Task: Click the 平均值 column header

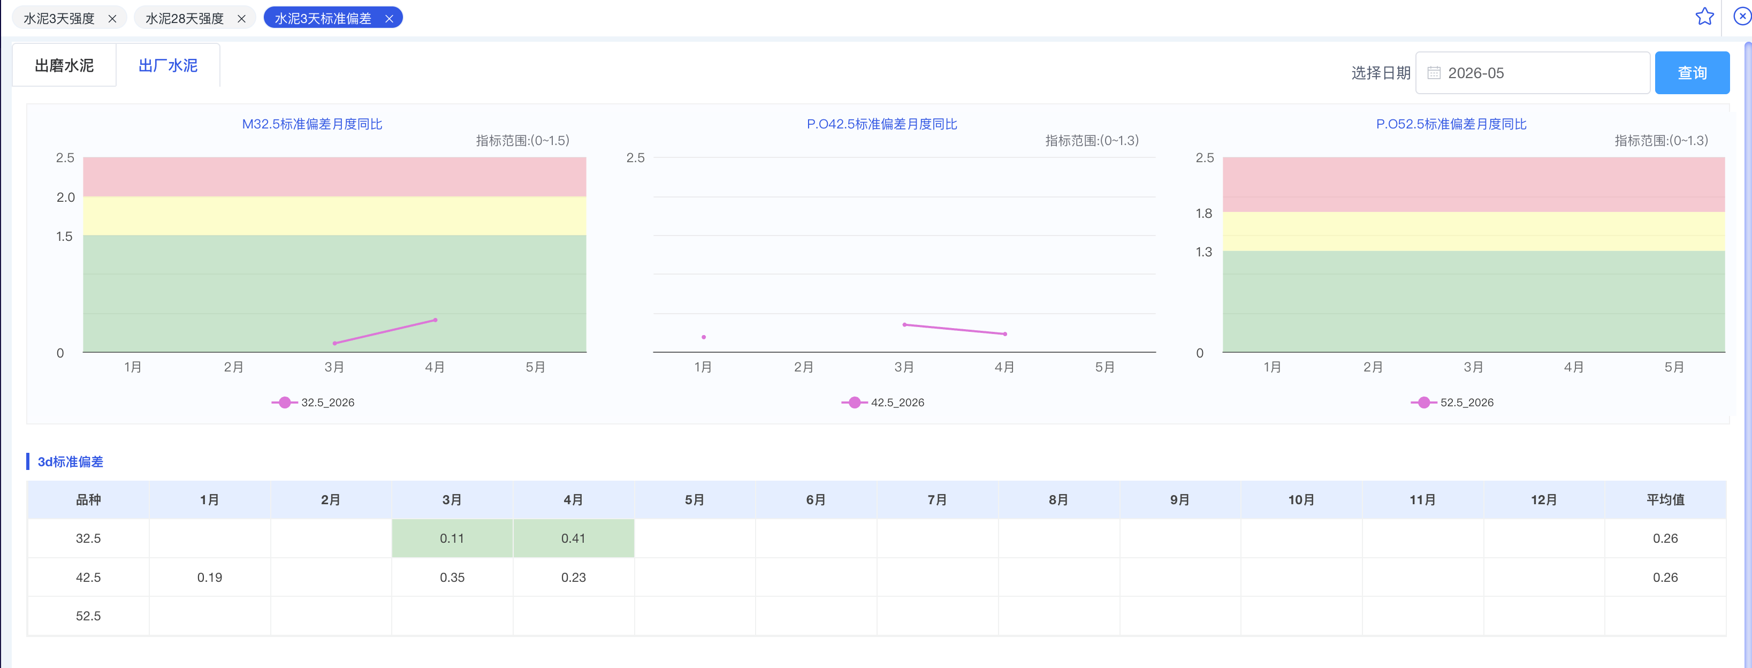Action: (1665, 500)
